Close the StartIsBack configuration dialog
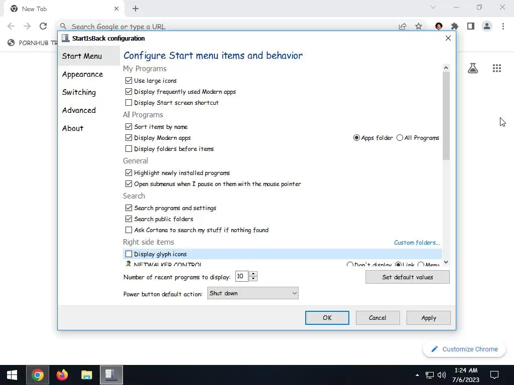 (x=448, y=38)
